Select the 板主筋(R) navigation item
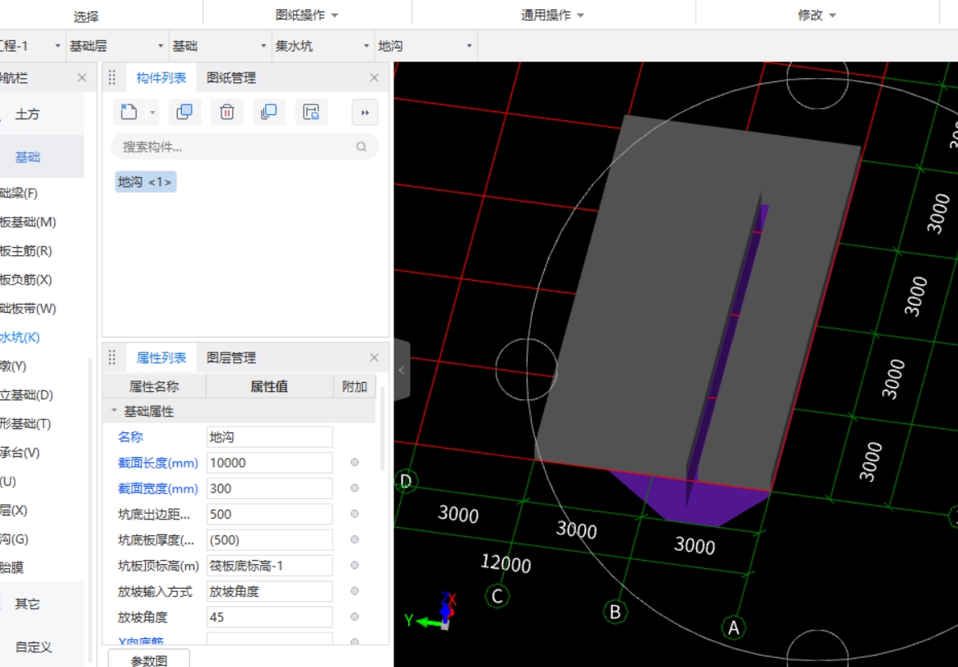958x667 pixels. tap(26, 250)
